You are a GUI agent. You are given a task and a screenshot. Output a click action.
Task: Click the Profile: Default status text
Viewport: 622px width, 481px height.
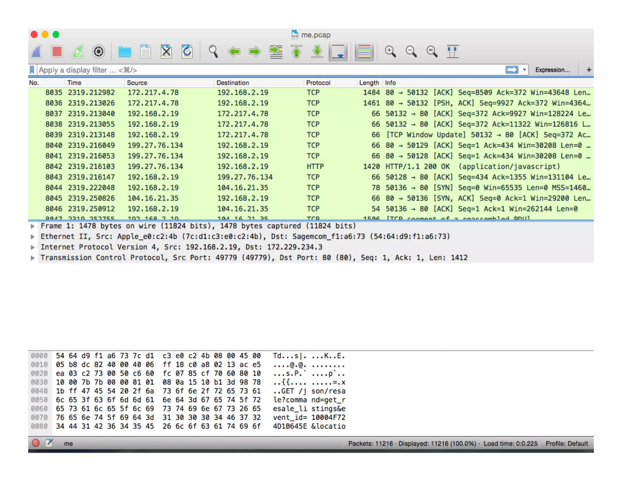click(x=566, y=444)
